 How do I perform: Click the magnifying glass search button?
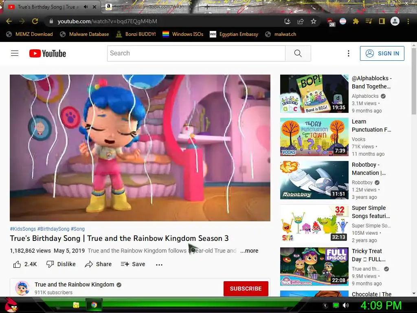click(x=298, y=53)
